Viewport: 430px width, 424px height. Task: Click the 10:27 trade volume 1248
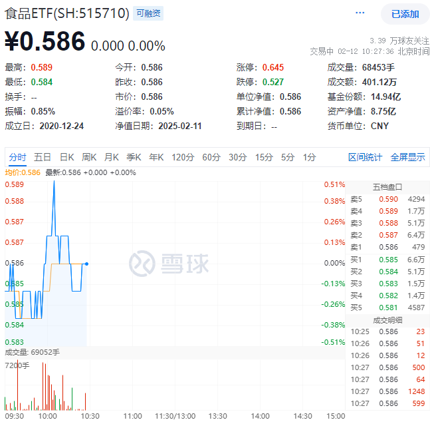coord(417,391)
